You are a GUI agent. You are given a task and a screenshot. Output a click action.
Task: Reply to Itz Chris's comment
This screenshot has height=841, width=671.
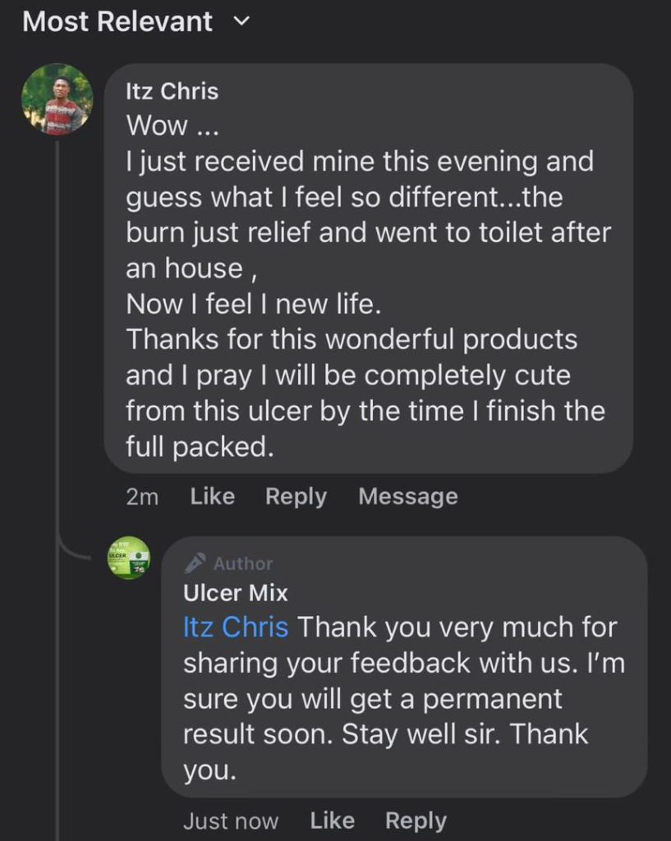click(x=296, y=497)
